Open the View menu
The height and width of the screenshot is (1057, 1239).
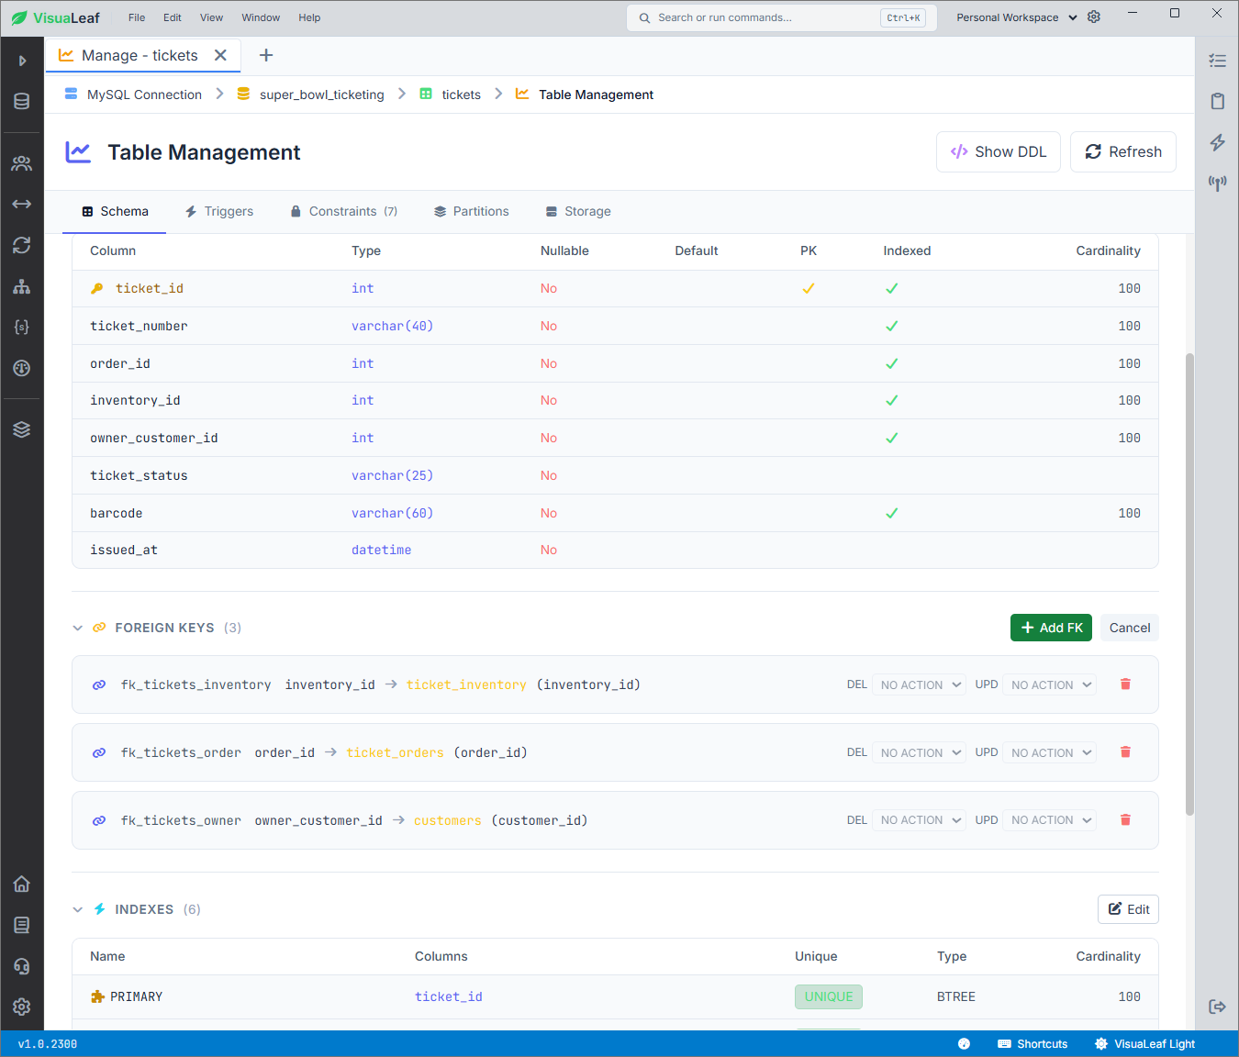coord(212,17)
